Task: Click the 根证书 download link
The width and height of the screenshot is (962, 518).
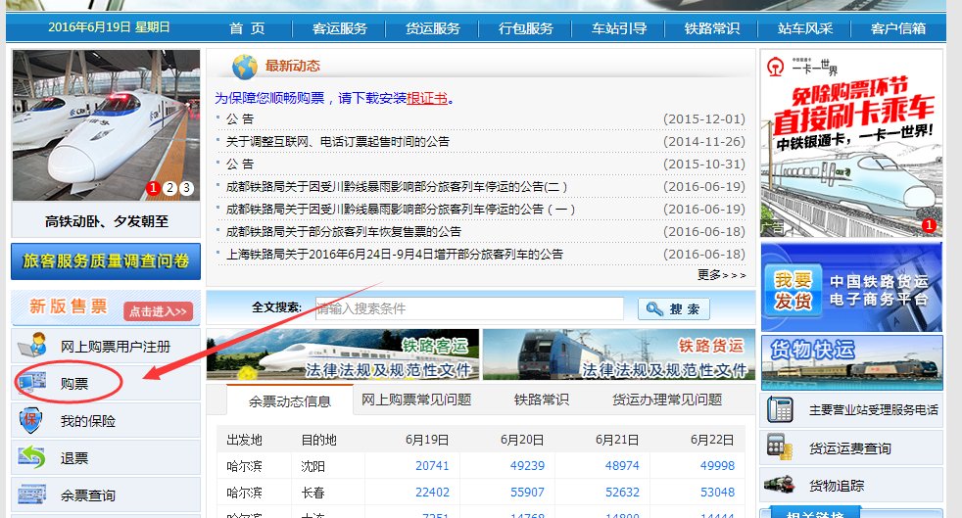Action: (x=427, y=98)
